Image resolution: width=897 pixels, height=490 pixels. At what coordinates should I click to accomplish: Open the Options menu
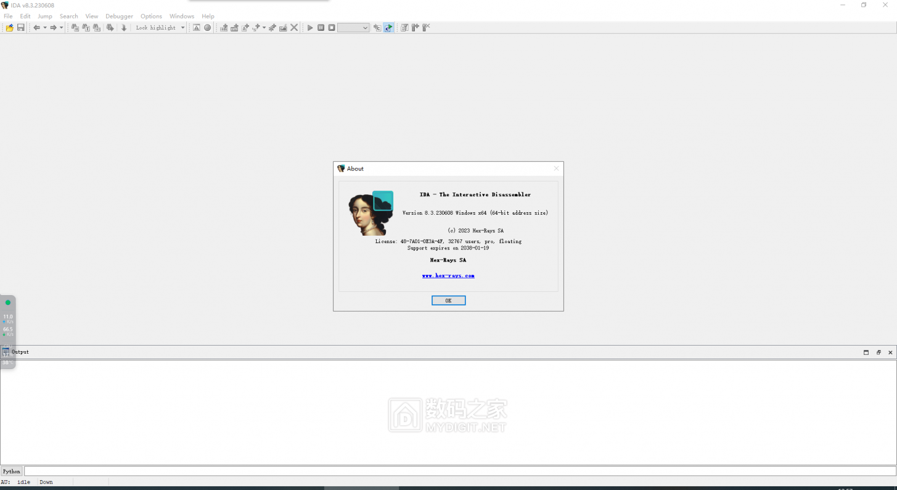(151, 16)
